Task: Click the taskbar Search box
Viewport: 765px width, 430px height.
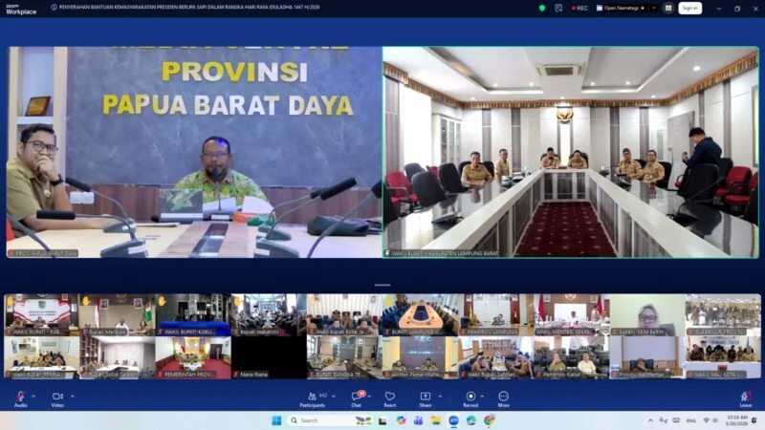Action: coord(330,420)
